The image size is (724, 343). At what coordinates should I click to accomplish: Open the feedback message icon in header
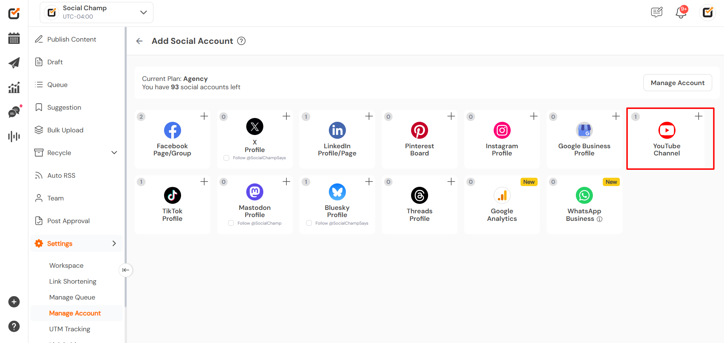pyautogui.click(x=657, y=12)
